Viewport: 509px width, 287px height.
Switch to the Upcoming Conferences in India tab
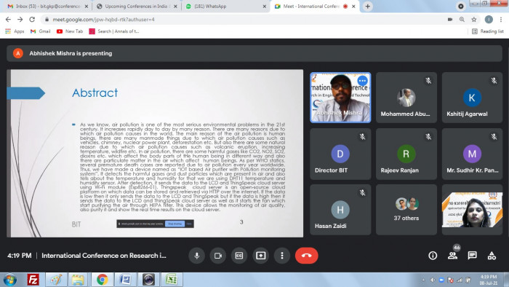(x=137, y=6)
